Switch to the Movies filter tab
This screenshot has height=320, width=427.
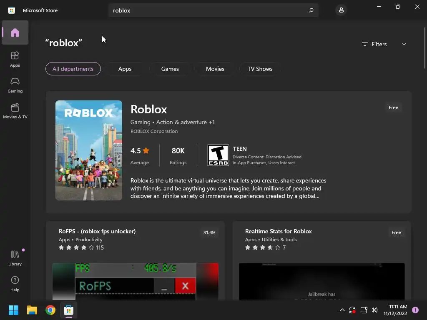click(215, 69)
